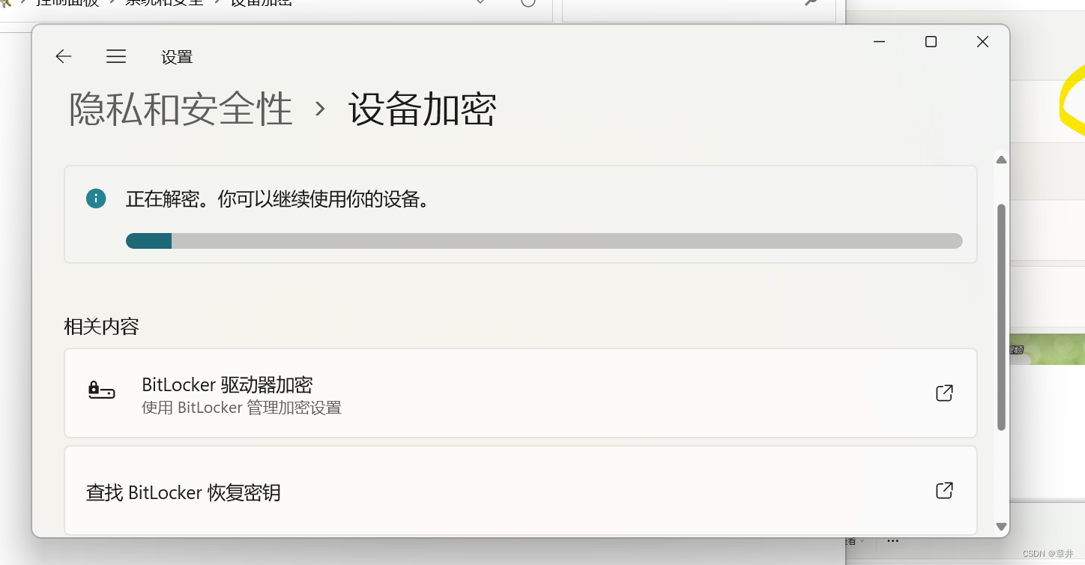Image resolution: width=1085 pixels, height=565 pixels.
Task: Open BitLocker 驱动器加密 settings
Action: click(x=228, y=384)
